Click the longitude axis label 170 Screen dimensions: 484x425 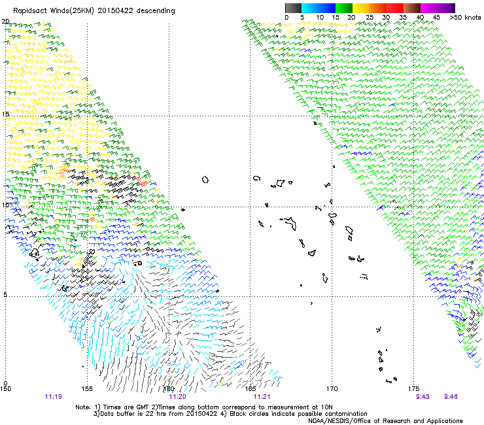click(x=332, y=388)
